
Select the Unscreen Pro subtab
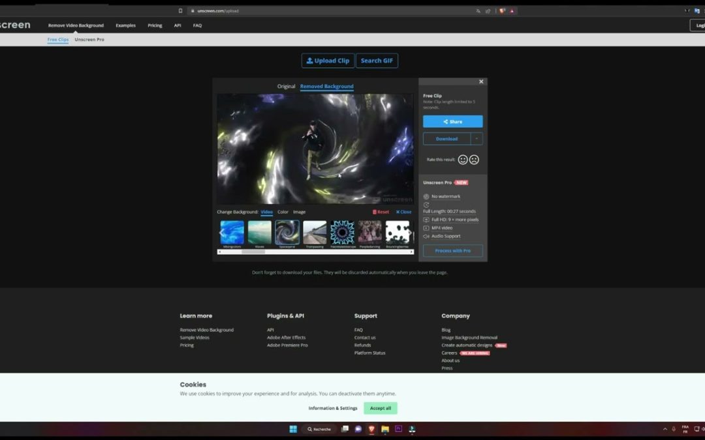pyautogui.click(x=89, y=40)
